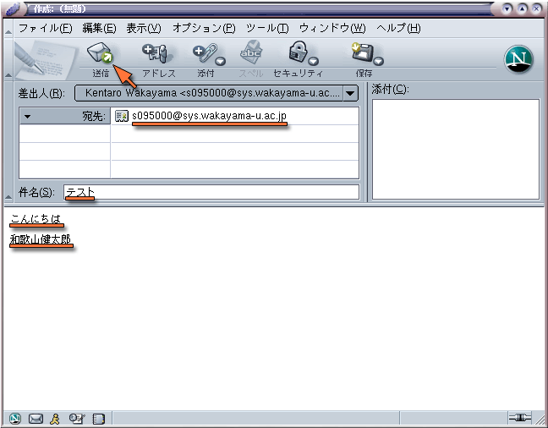Open Mail from status bar envelope icon
The image size is (548, 428).
tap(36, 418)
